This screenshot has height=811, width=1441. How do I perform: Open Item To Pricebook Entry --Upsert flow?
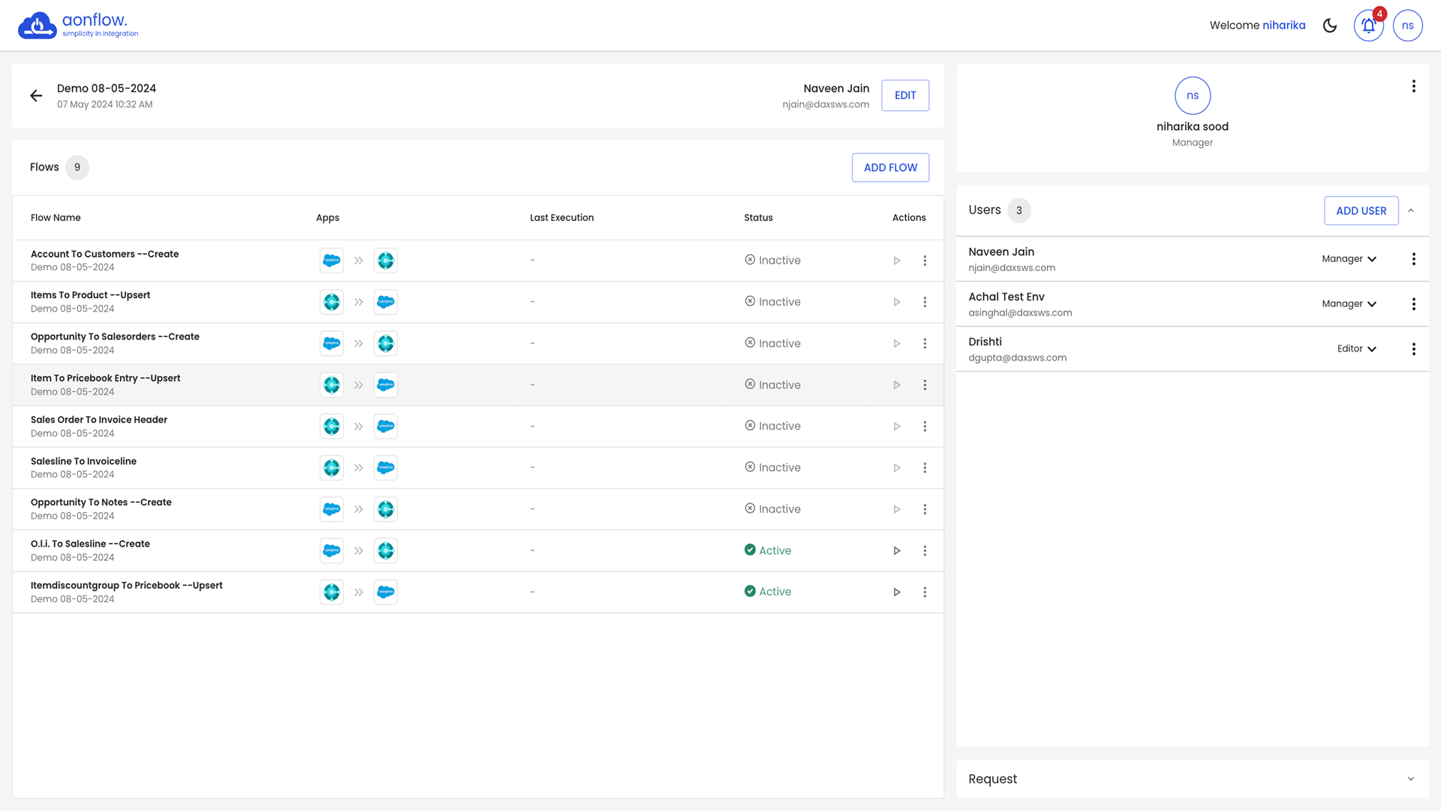pos(106,378)
